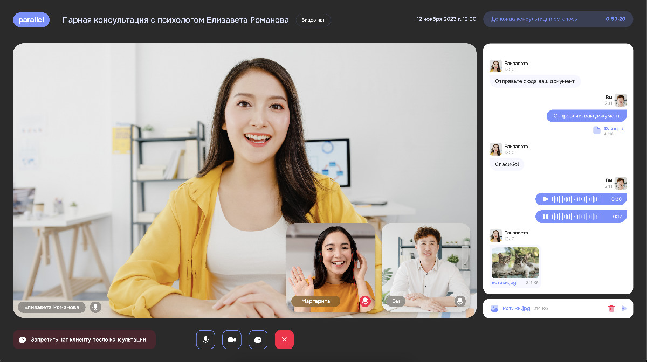Screen dimensions: 647x362
Task: Select Margarita's video thumbnail
Action: point(331,267)
